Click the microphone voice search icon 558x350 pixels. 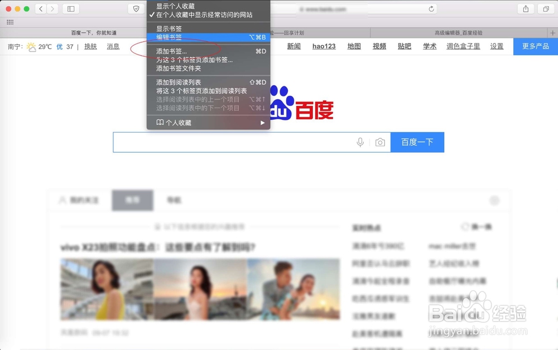click(360, 142)
